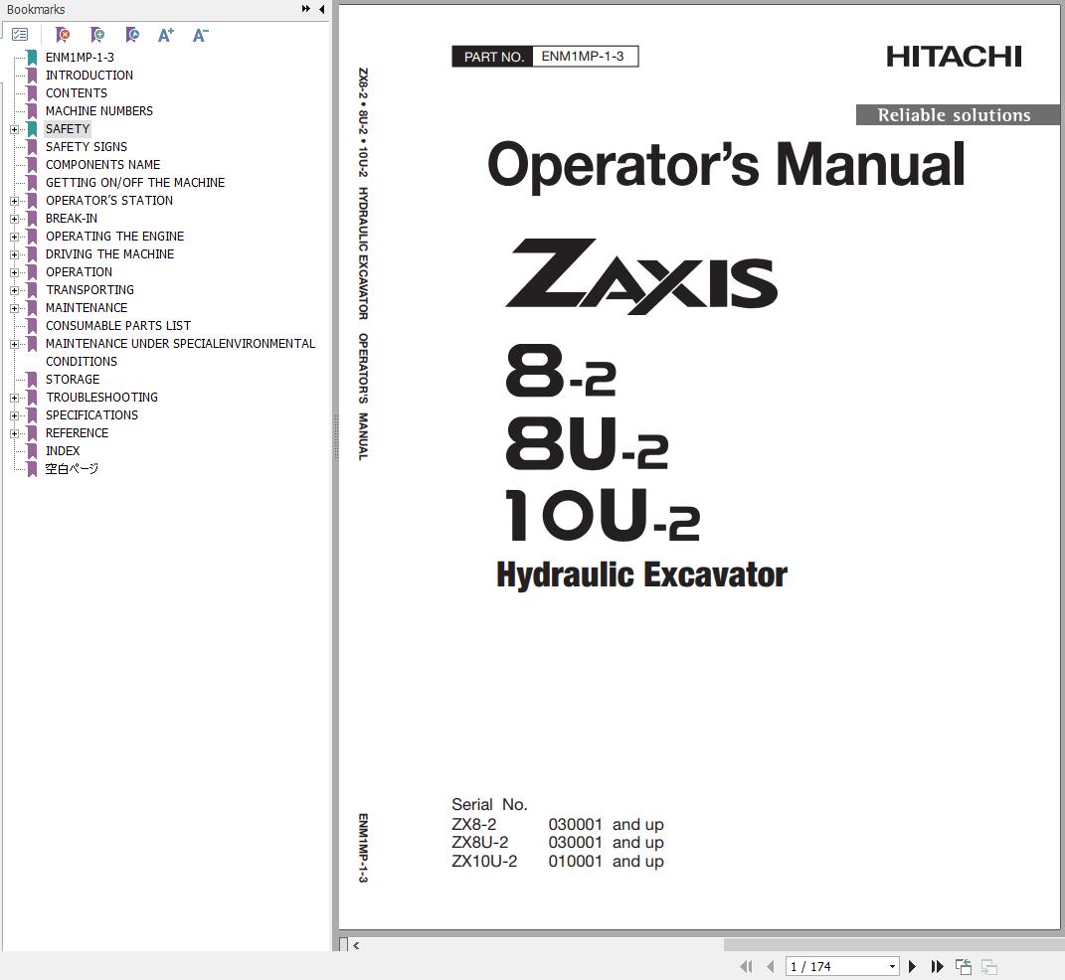Expand the OPERATION bookmark node
The width and height of the screenshot is (1065, 980).
[x=14, y=272]
